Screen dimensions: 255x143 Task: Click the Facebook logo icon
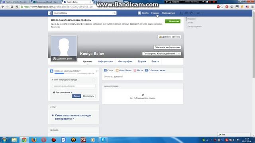50,13
